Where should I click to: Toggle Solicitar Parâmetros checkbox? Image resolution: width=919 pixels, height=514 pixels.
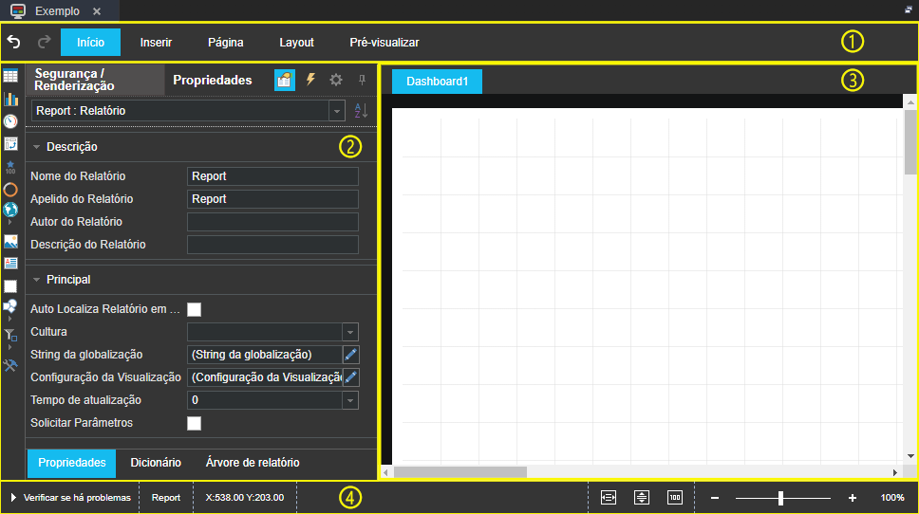[x=194, y=423]
